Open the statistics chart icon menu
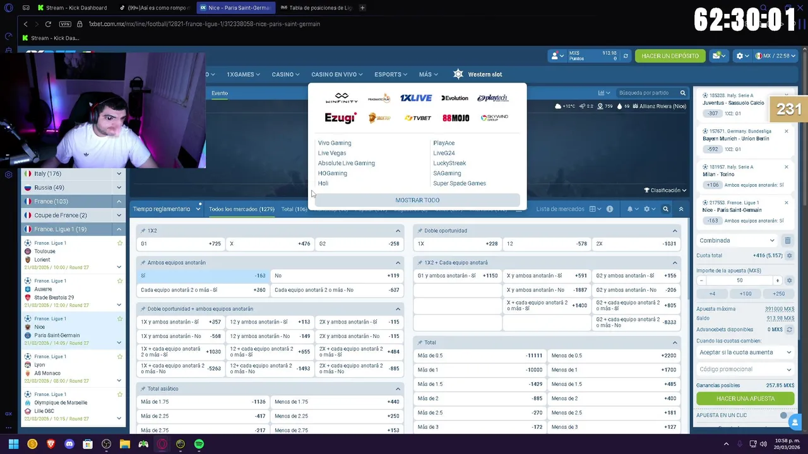808x454 pixels. (x=603, y=93)
